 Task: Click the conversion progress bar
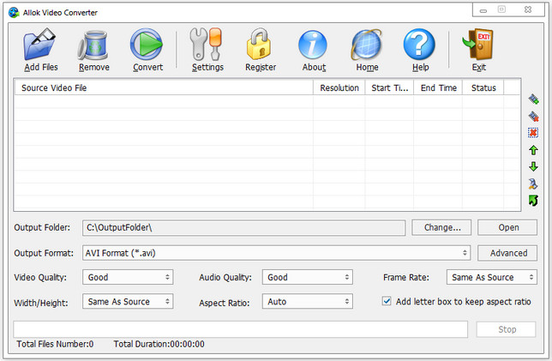(x=241, y=329)
